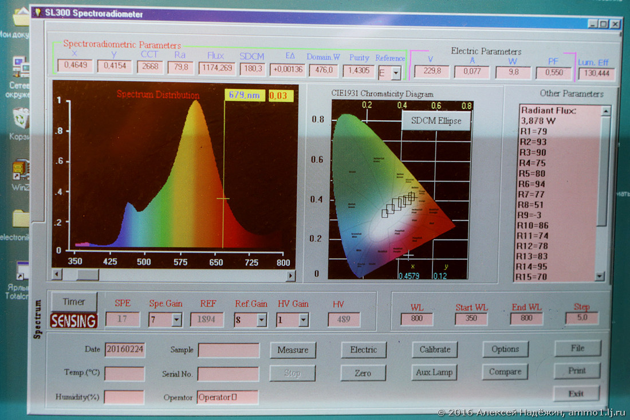Click Other Parameters scroll up arrow
The height and width of the screenshot is (420, 630).
coord(606,111)
